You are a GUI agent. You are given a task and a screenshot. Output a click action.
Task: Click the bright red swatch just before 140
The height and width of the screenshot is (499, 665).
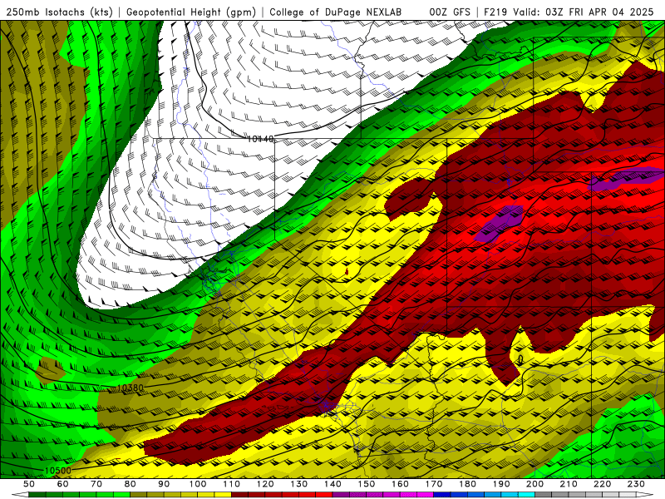point(324,494)
